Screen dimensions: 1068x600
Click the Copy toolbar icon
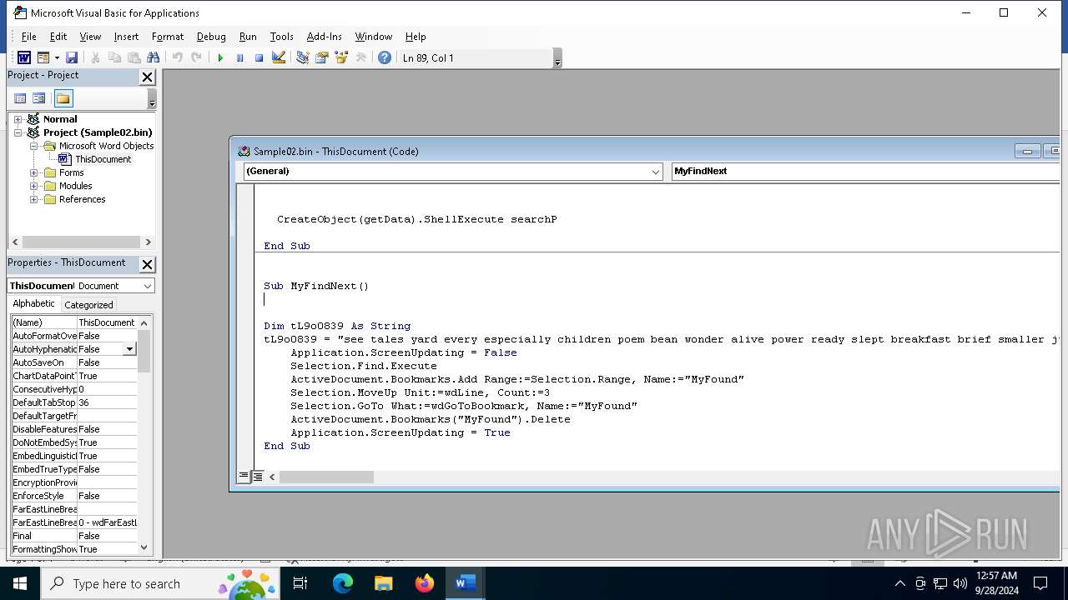point(114,57)
